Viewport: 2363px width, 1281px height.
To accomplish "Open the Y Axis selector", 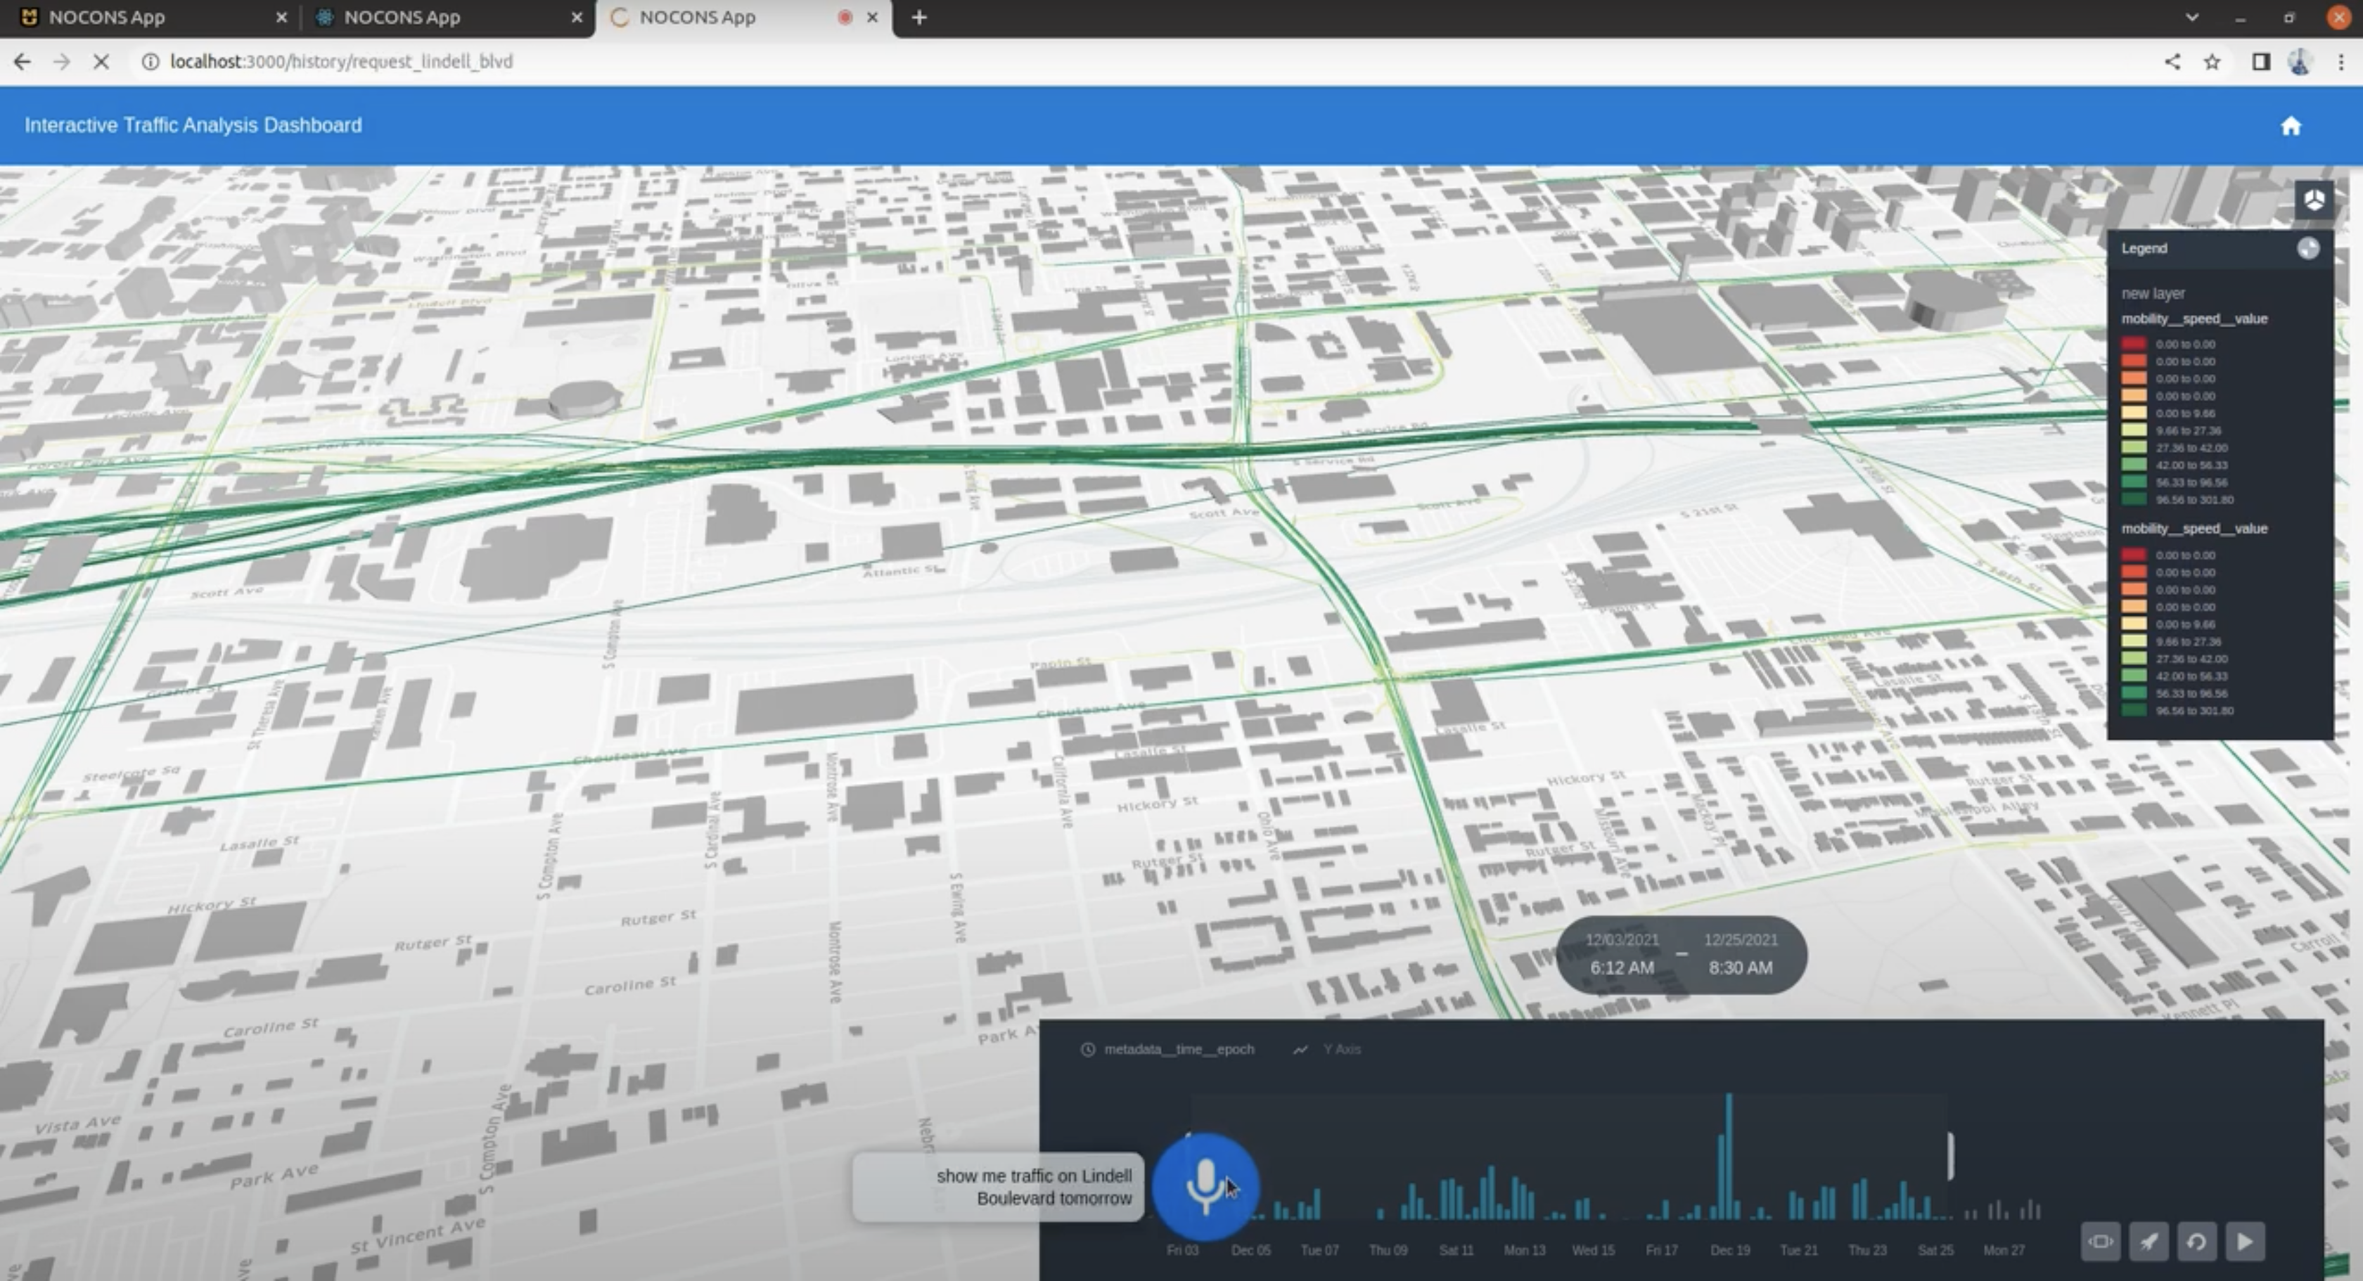I will (x=1326, y=1049).
